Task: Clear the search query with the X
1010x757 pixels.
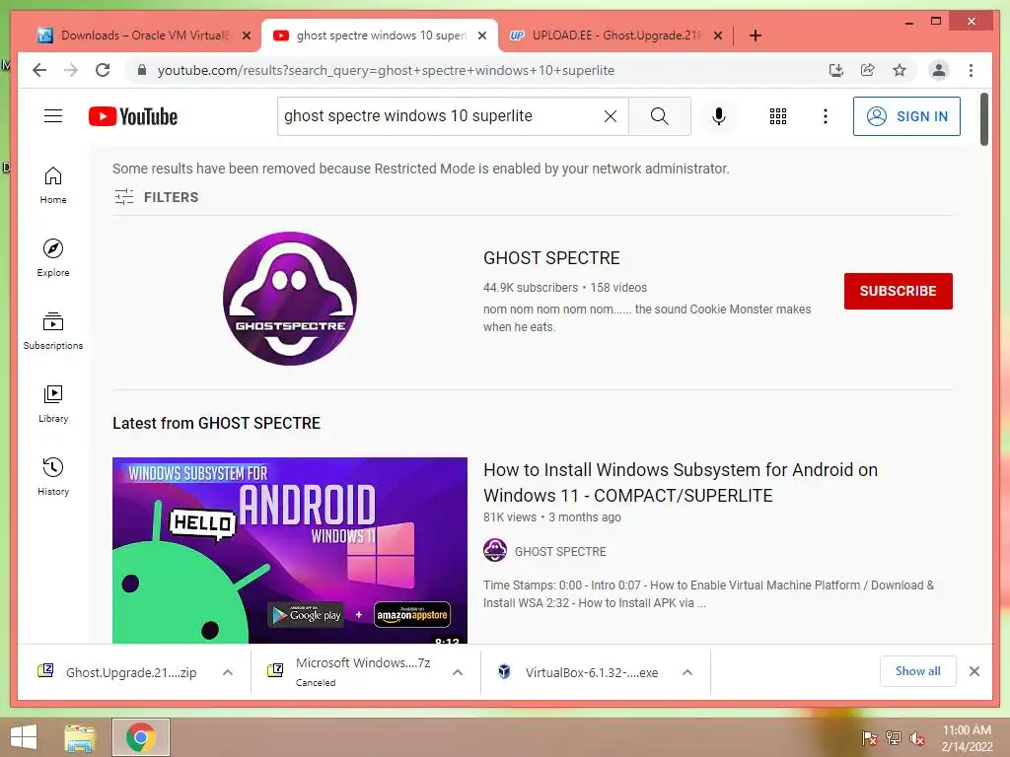Action: coord(610,116)
